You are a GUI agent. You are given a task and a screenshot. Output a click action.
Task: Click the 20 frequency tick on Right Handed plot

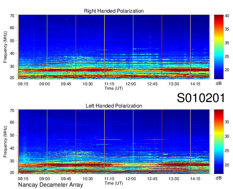point(12,78)
